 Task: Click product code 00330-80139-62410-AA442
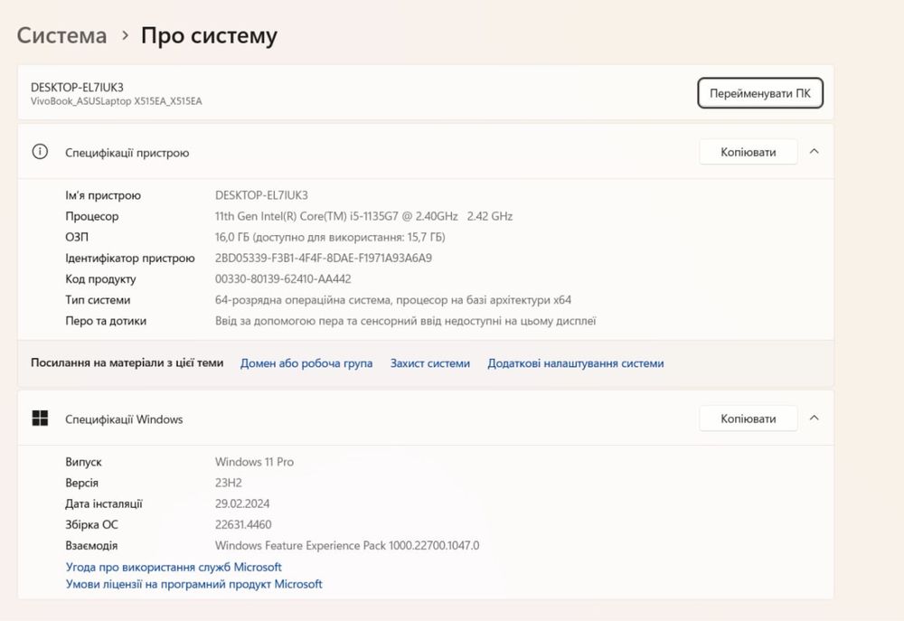pyautogui.click(x=283, y=279)
